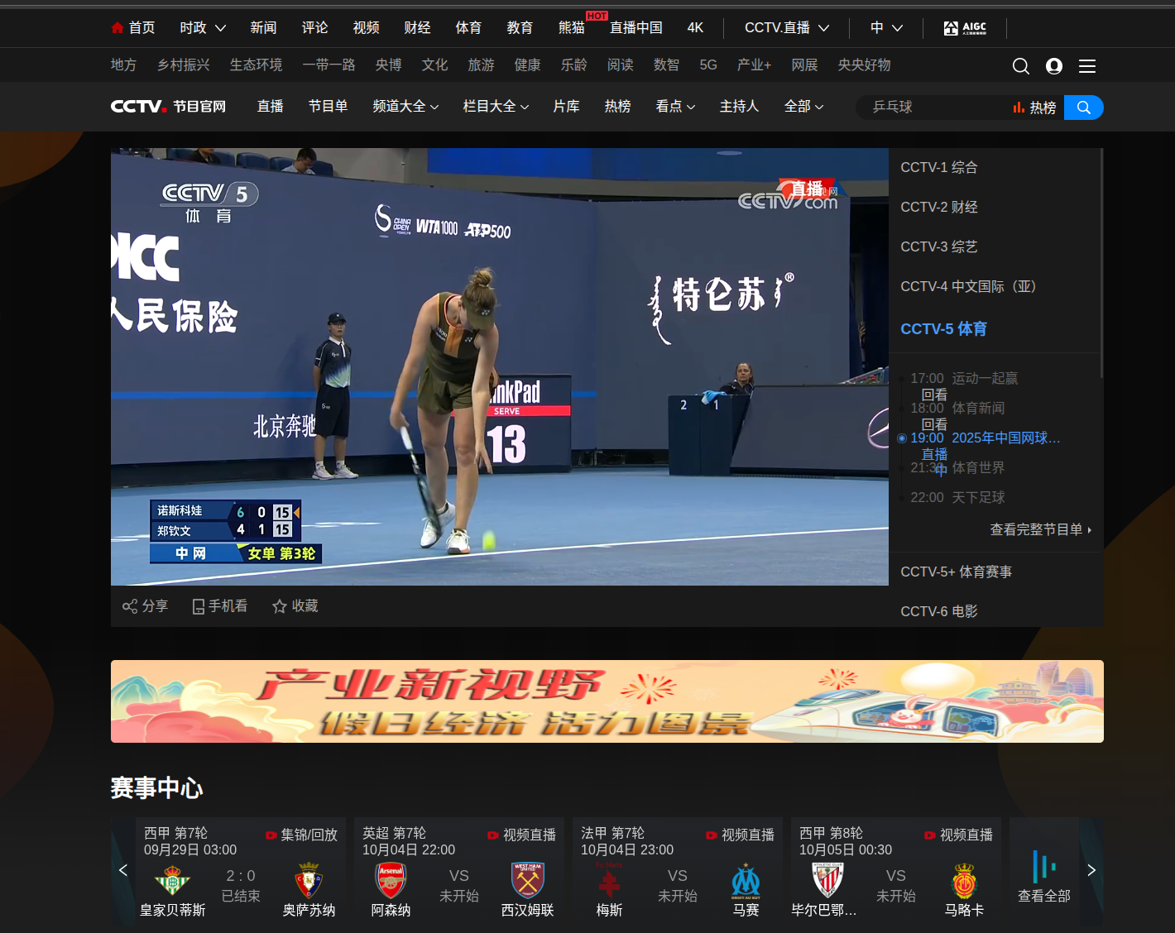Click the right arrow of match carousel
The height and width of the screenshot is (933, 1175).
coord(1091,870)
